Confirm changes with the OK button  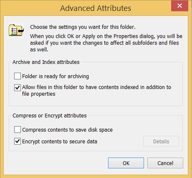(x=126, y=163)
